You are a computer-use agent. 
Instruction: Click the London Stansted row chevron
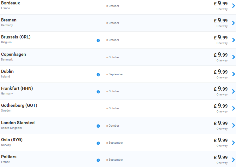coord(233,125)
